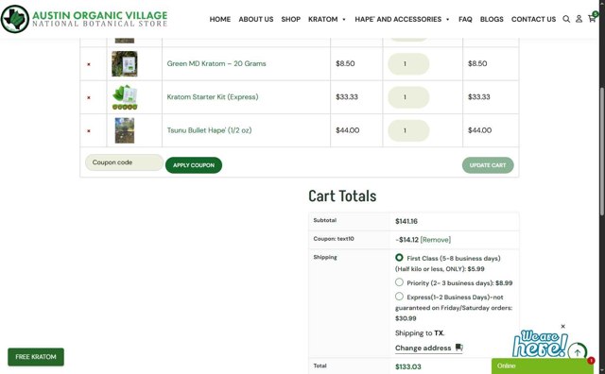Remove Kratom Starter Kit from cart
This screenshot has width=605, height=374.
(89, 97)
